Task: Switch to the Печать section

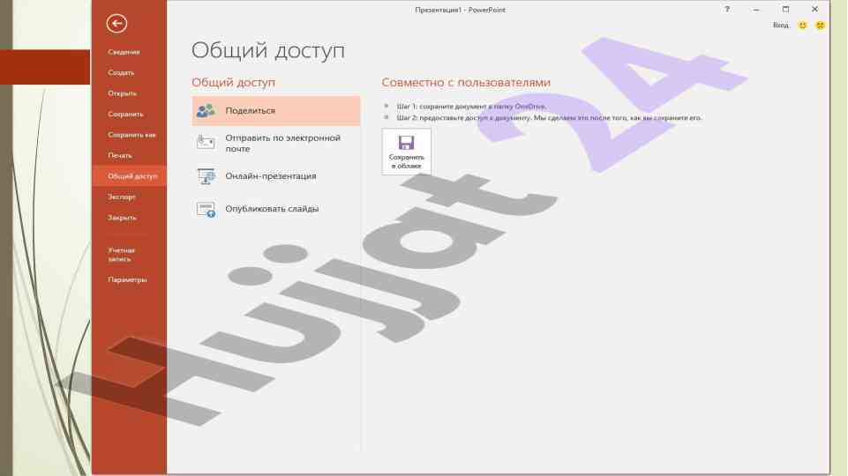Action: [x=120, y=155]
